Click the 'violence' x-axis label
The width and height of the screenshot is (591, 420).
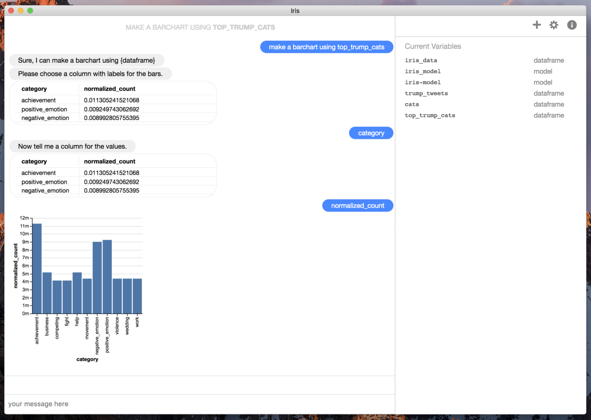pos(117,326)
